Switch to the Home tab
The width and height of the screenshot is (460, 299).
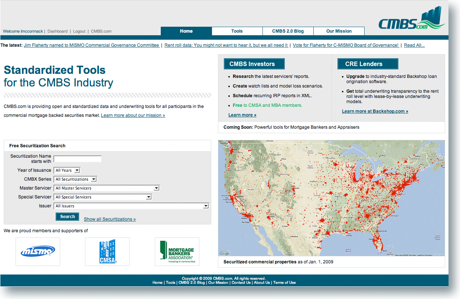coord(186,31)
